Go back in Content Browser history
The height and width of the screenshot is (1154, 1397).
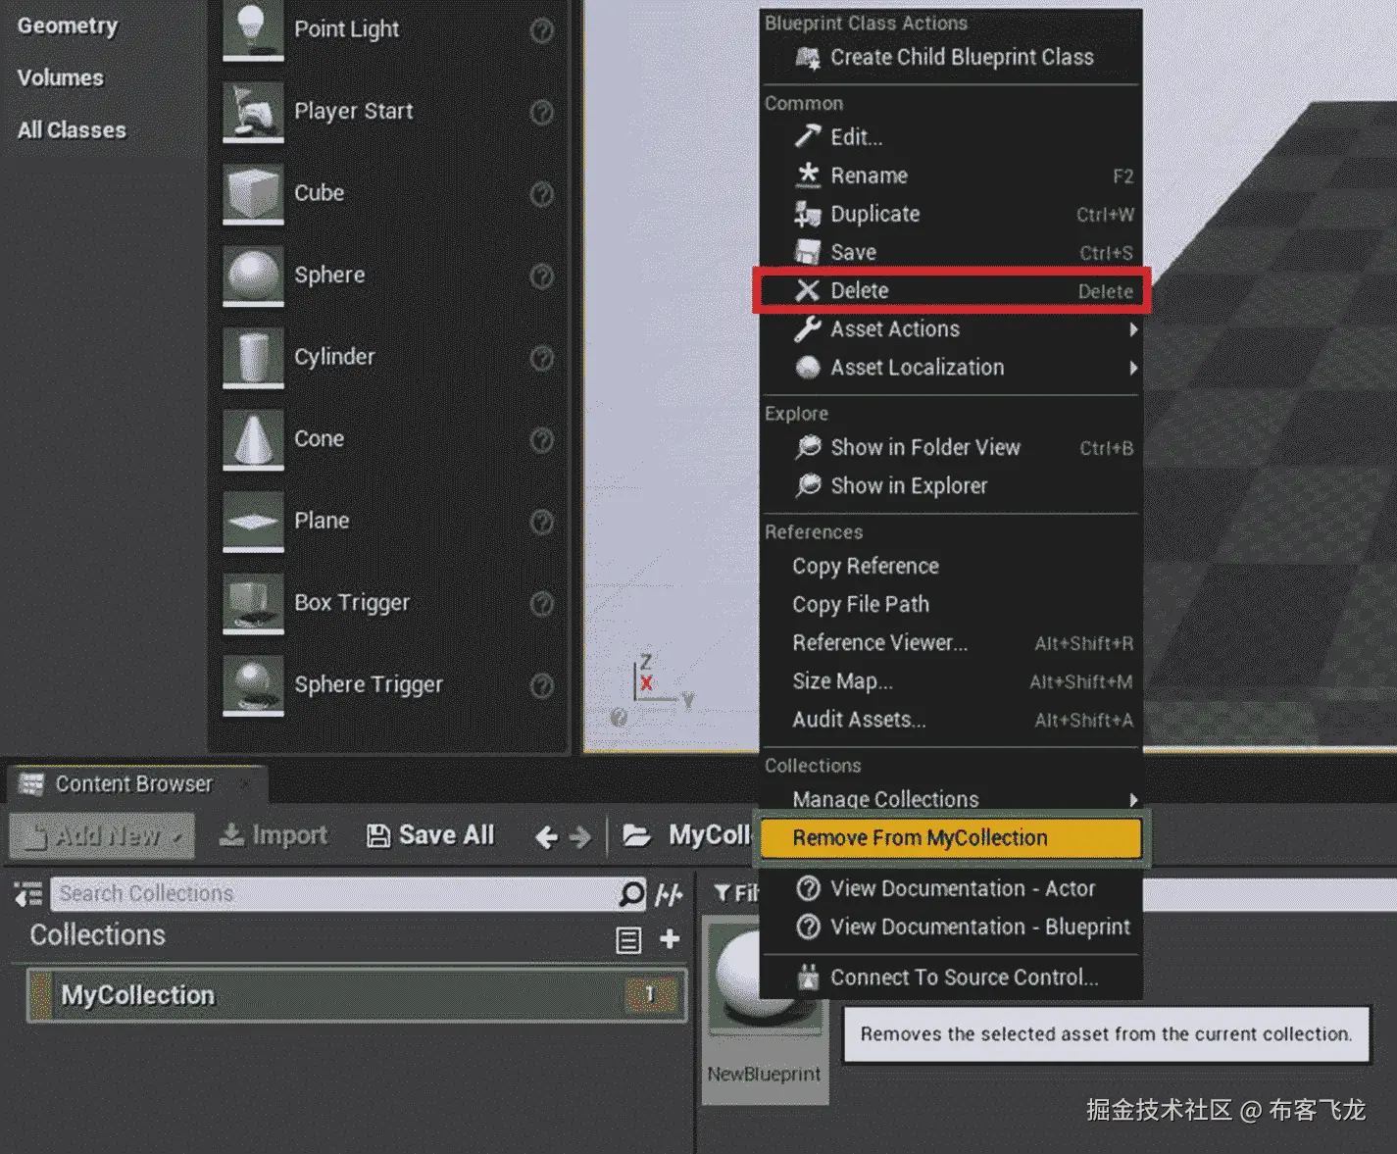[547, 836]
